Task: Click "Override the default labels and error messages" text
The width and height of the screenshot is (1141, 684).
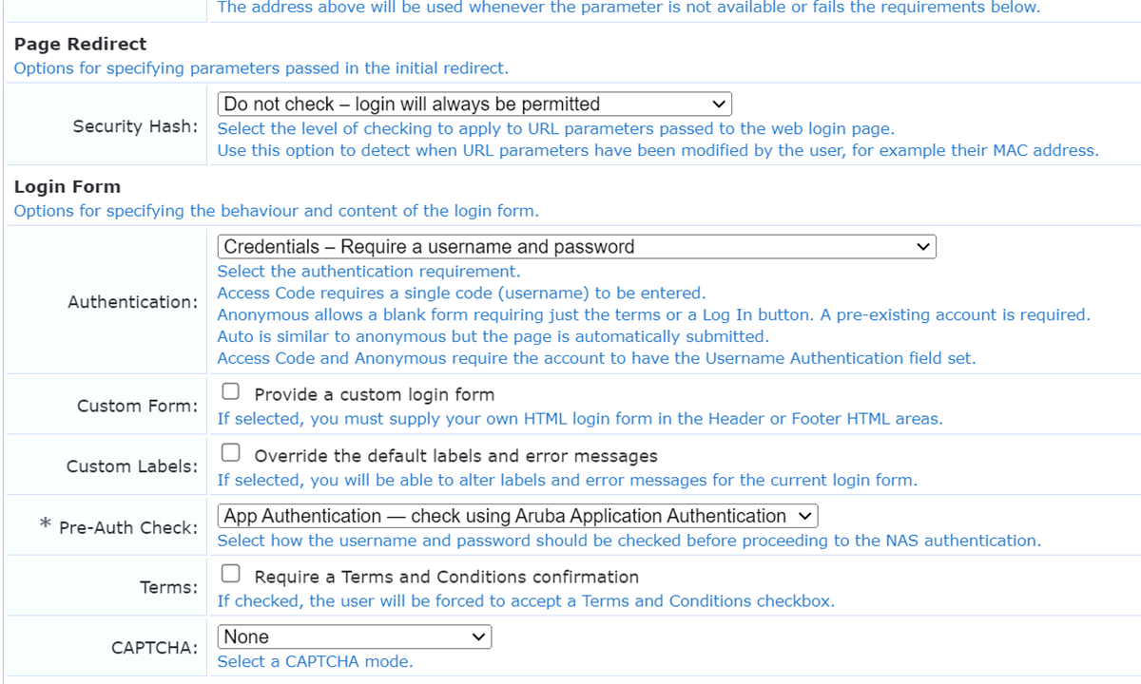Action: point(455,455)
